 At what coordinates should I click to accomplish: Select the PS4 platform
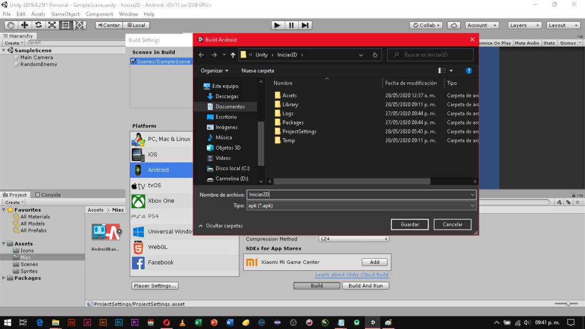[162, 216]
